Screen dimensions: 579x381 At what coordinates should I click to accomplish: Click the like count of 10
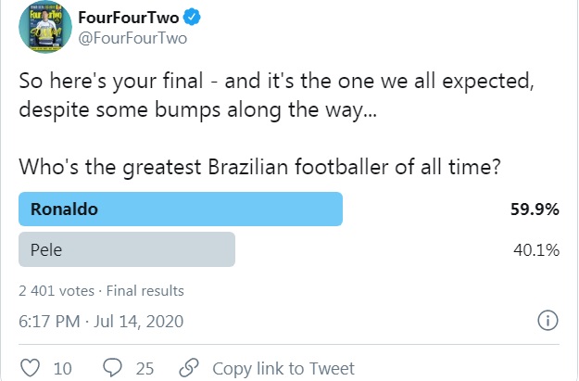click(x=63, y=368)
